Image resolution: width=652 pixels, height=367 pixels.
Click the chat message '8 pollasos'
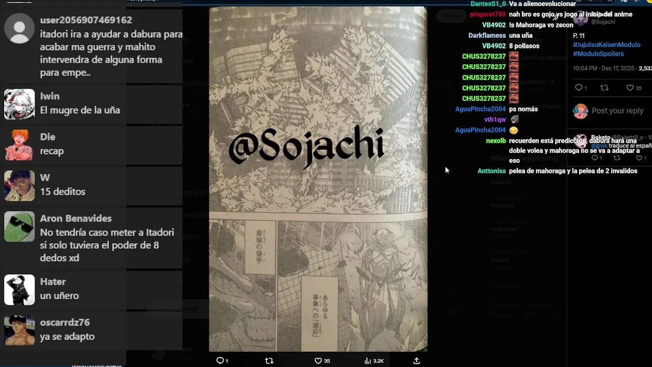[x=524, y=46]
